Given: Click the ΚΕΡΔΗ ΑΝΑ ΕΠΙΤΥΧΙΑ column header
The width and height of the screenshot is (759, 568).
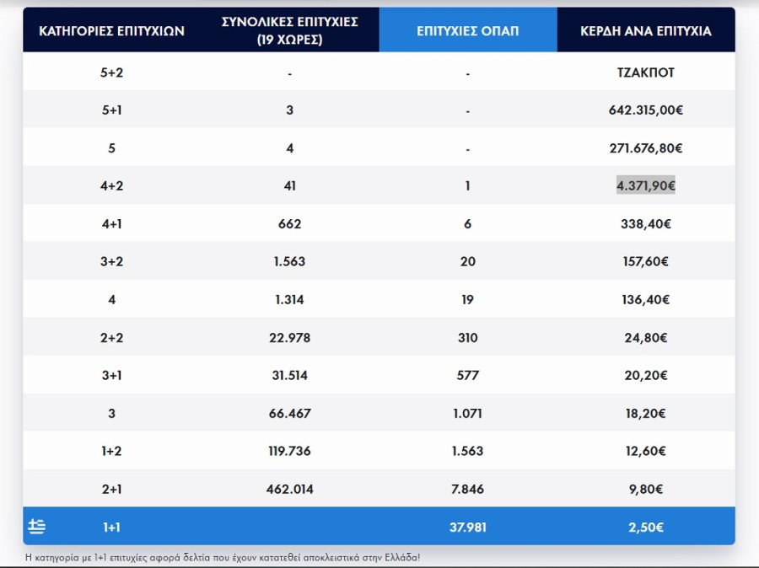Looking at the screenshot, I should (645, 30).
